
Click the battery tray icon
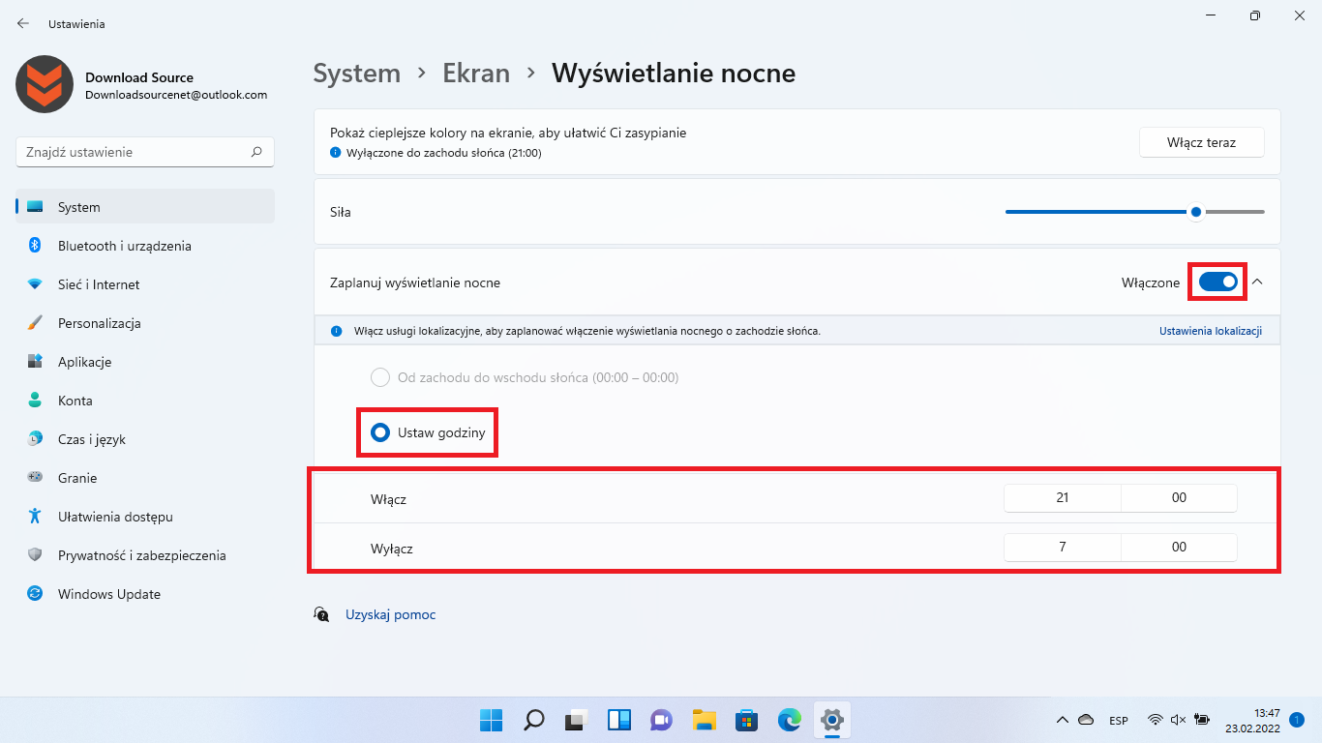point(1201,720)
